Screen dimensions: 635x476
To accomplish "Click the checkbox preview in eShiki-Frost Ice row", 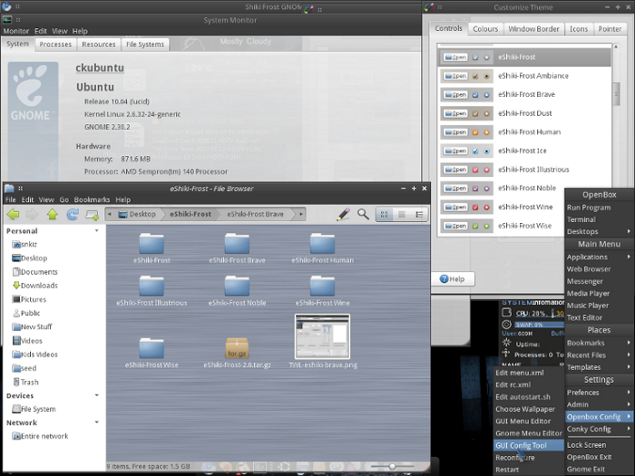I will [x=475, y=151].
